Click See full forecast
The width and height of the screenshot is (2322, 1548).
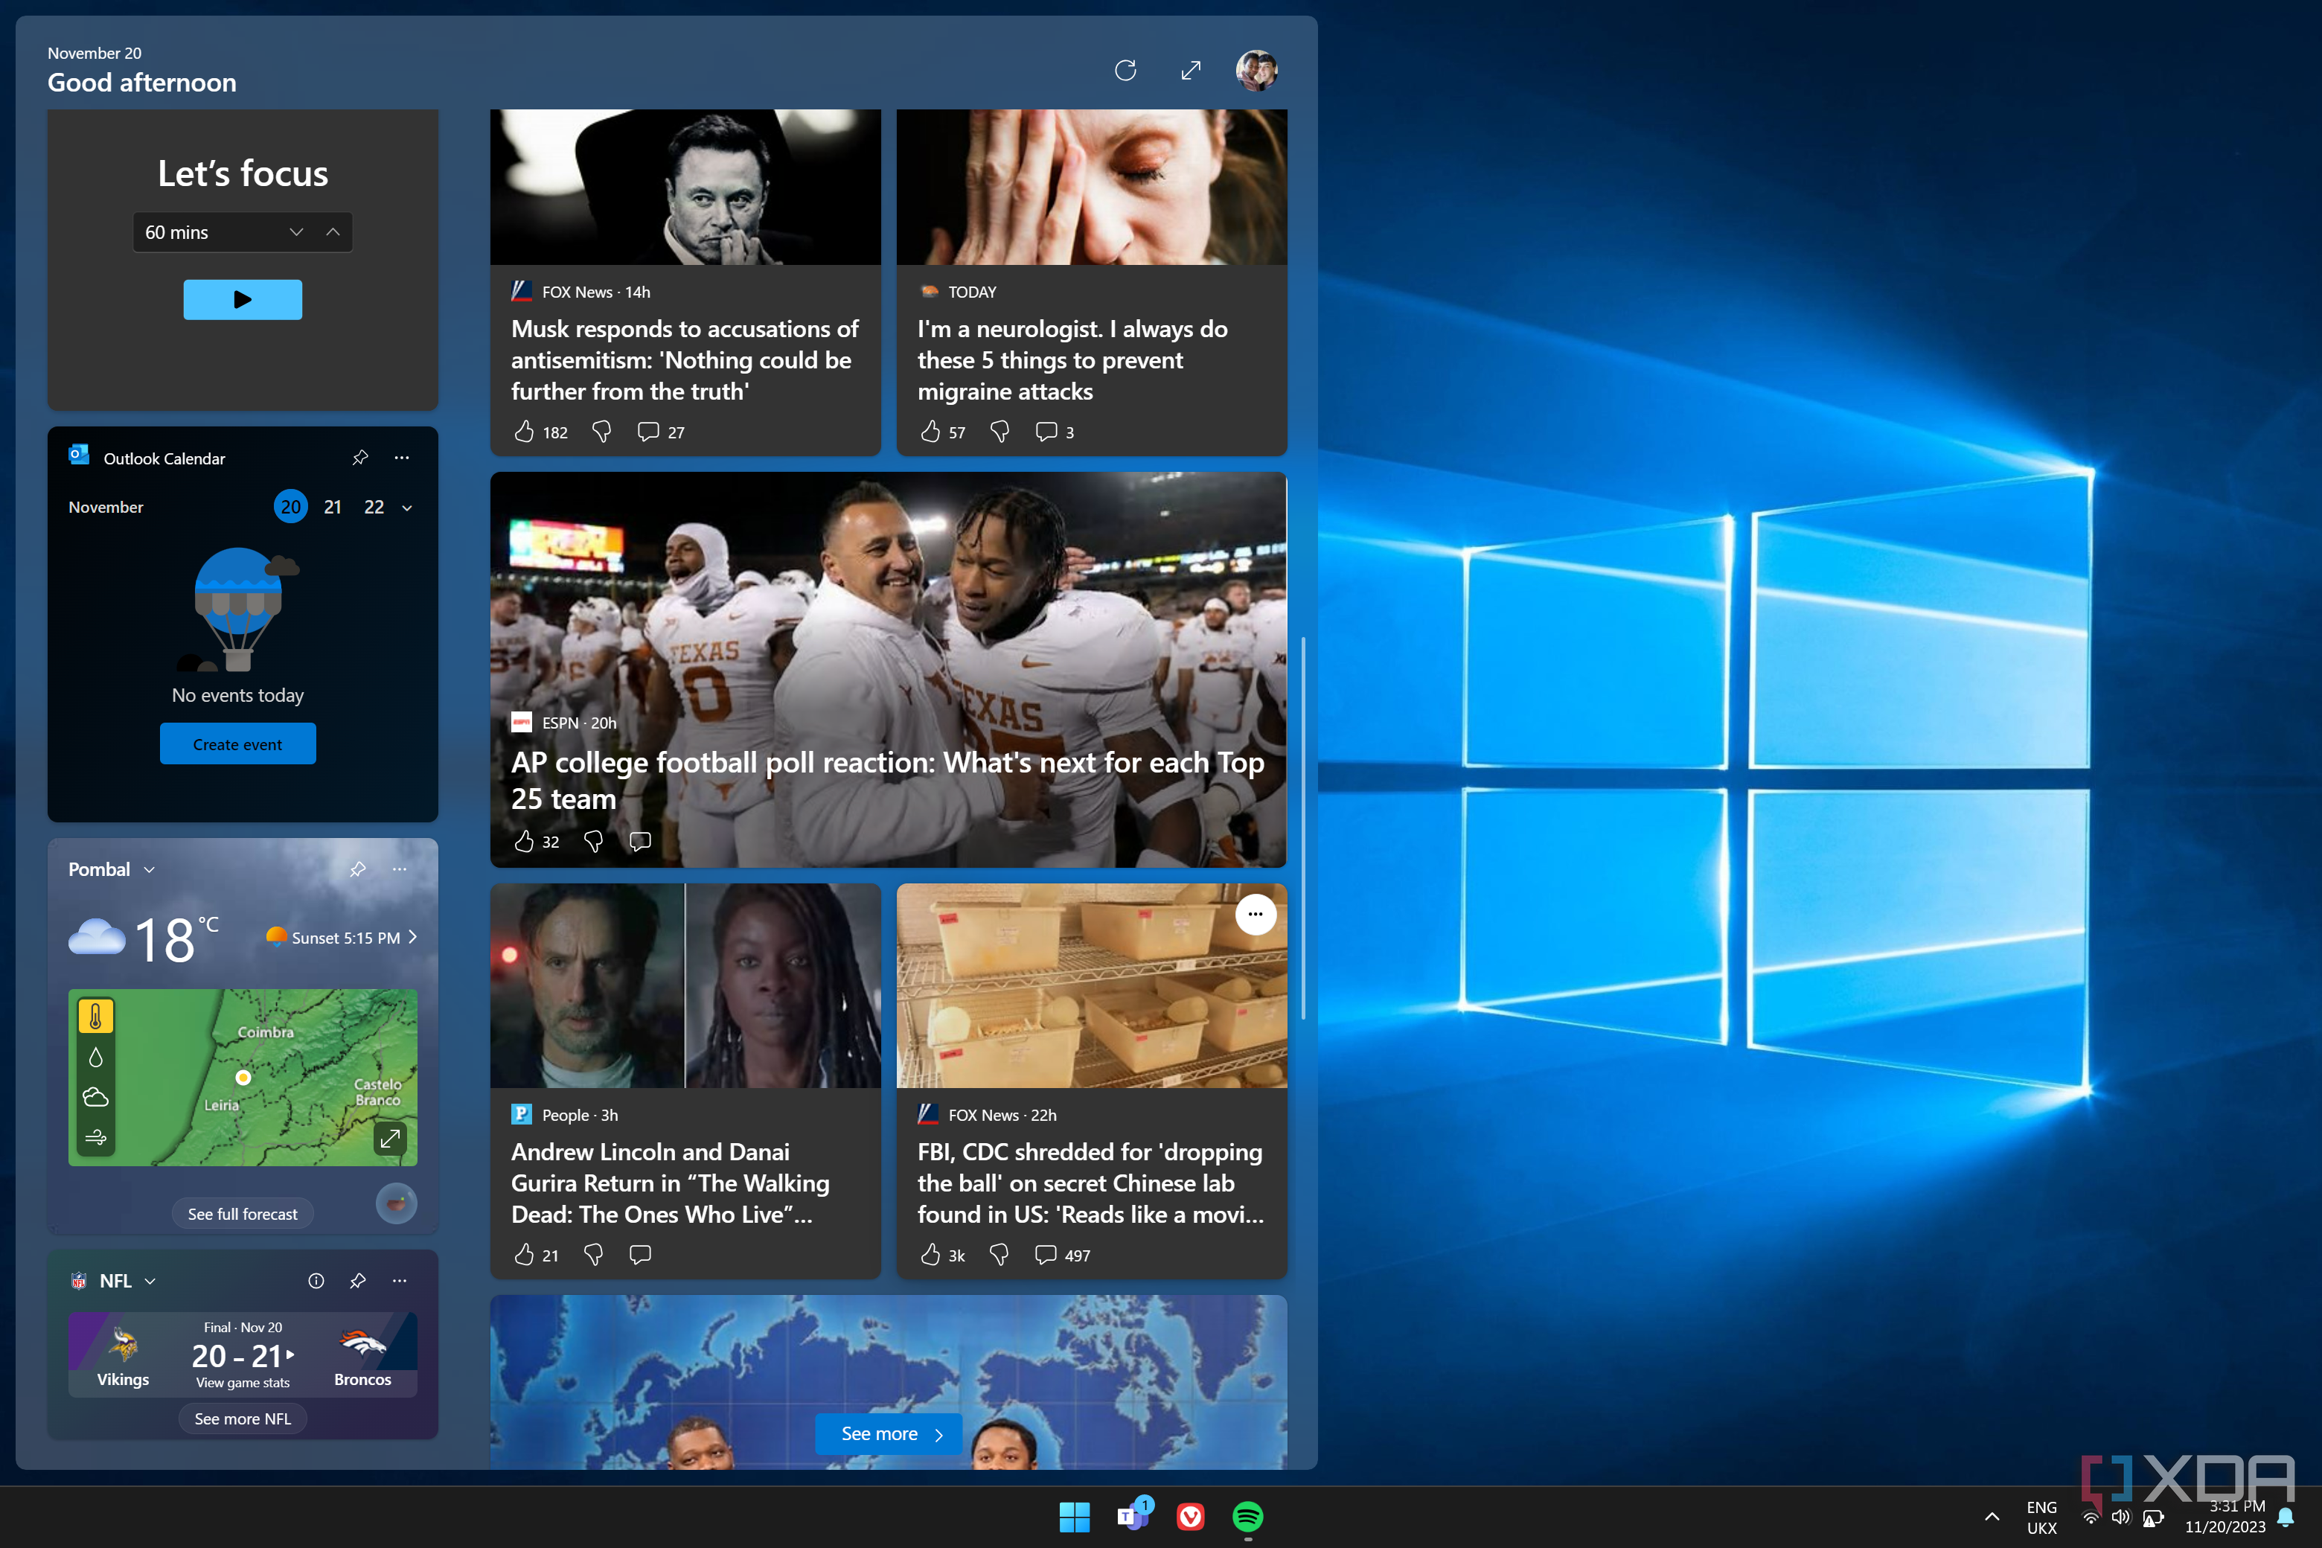click(243, 1213)
